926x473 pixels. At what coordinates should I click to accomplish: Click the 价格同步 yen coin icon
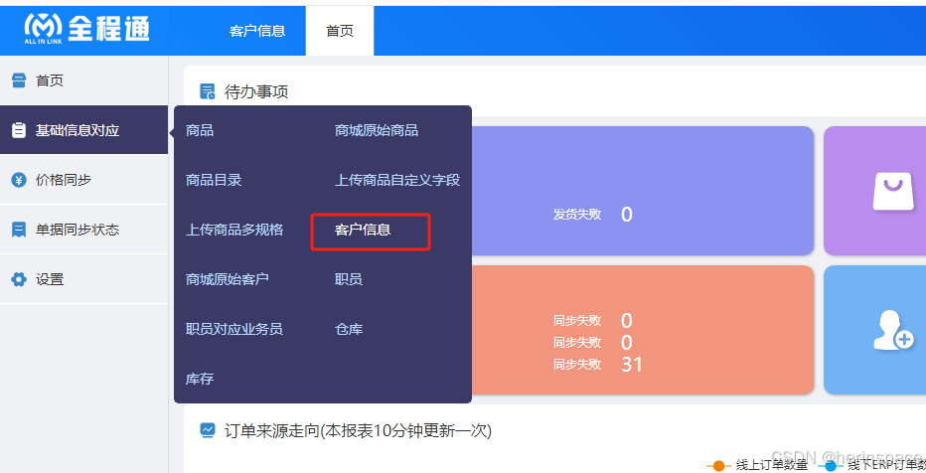click(x=19, y=180)
